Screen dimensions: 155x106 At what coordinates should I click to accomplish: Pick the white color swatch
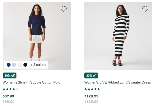pos(20,65)
